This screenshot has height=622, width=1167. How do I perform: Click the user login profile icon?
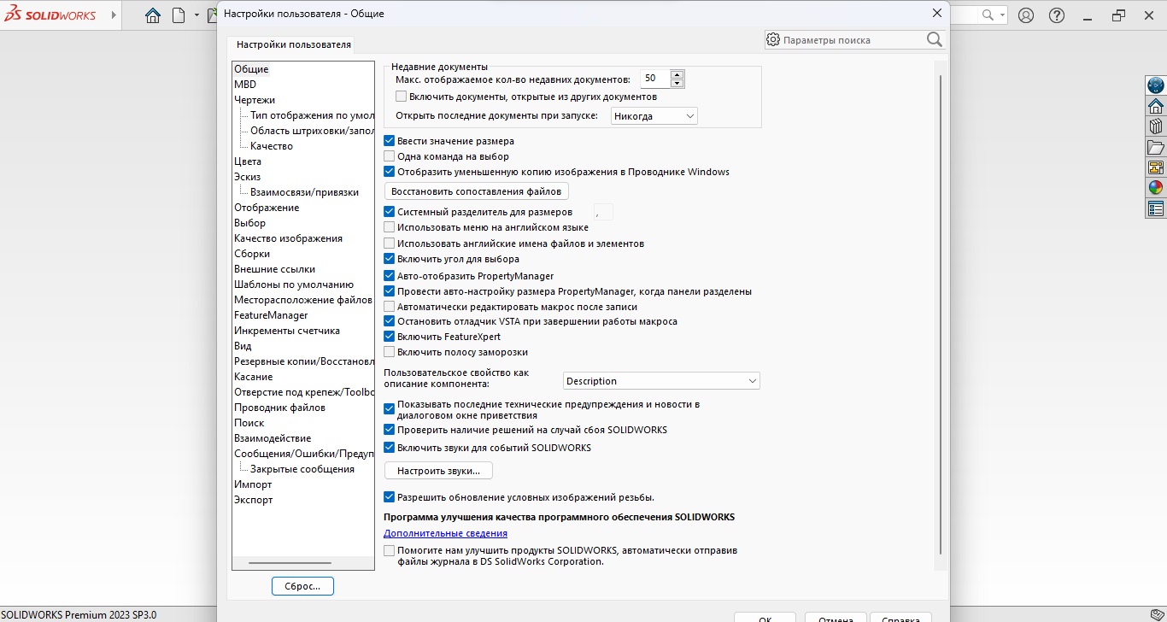1026,15
